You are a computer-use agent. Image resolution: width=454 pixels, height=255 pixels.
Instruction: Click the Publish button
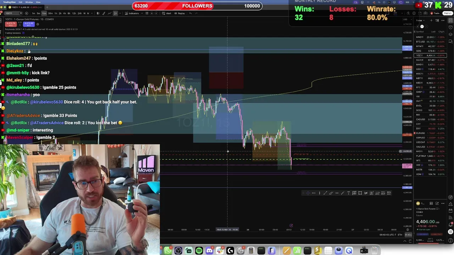(448, 13)
